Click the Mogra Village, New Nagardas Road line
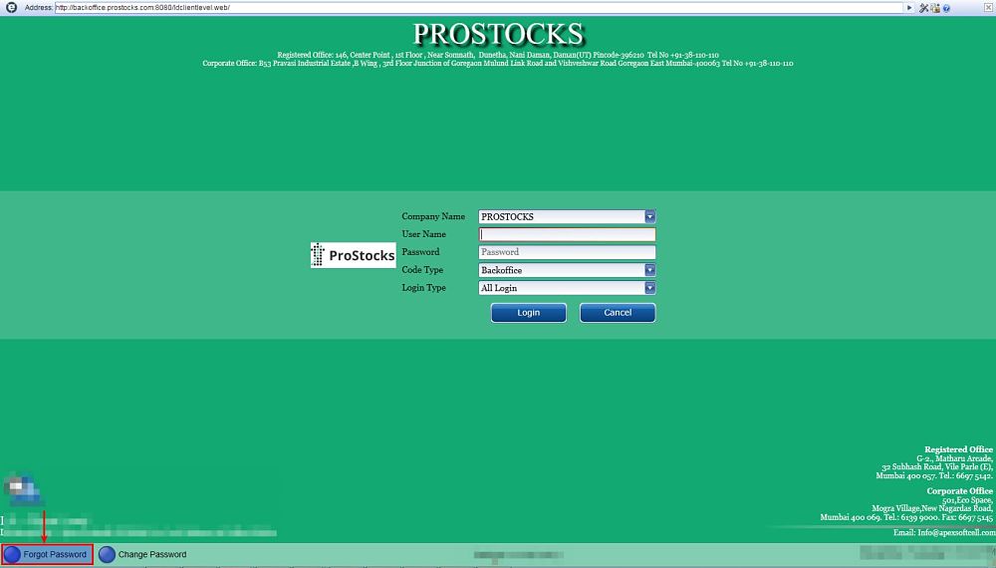 [932, 508]
